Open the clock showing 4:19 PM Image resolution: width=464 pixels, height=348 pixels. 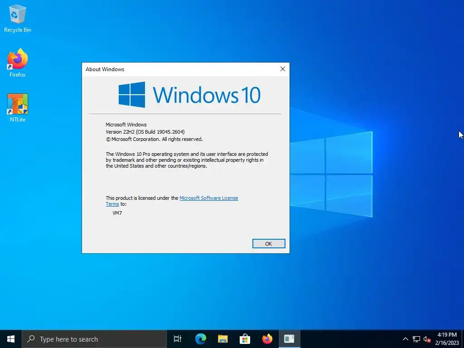tap(447, 339)
